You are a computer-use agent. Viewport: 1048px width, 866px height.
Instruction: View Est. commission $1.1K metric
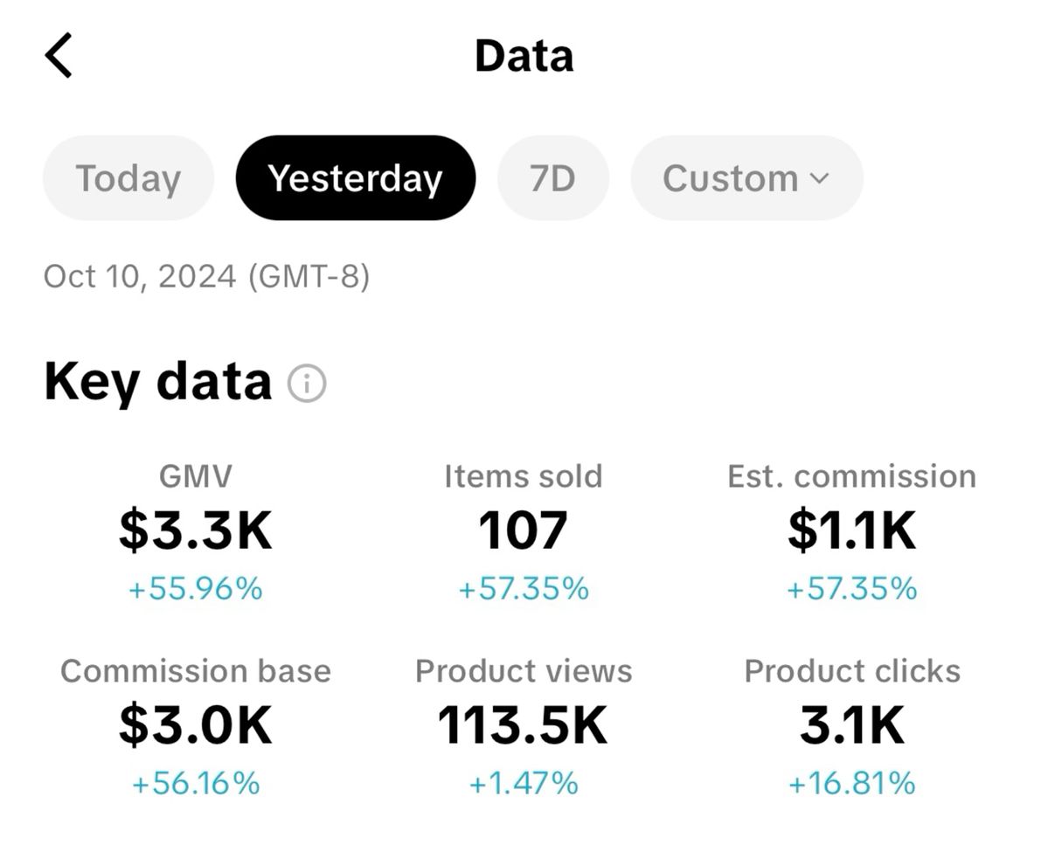[x=851, y=530]
